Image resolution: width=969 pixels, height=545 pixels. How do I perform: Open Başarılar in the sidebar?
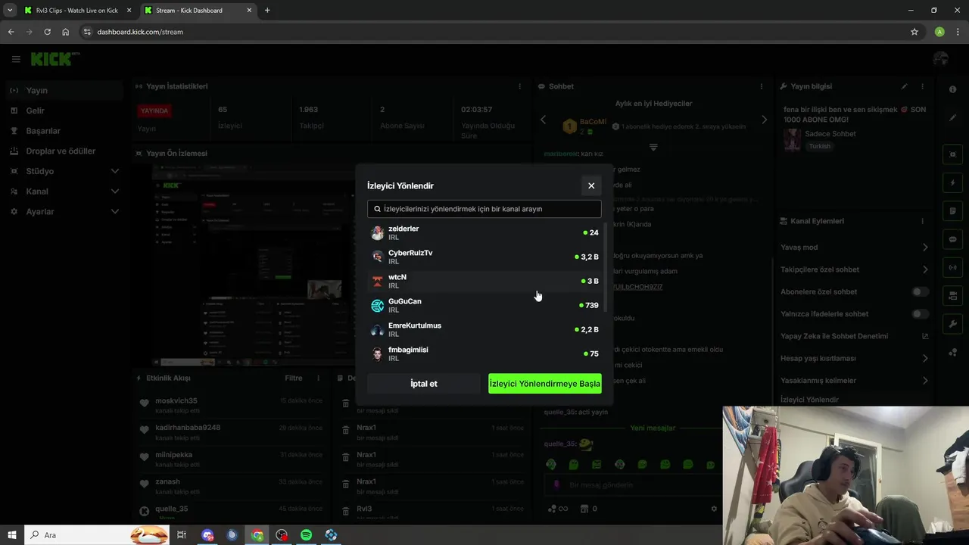64,131
